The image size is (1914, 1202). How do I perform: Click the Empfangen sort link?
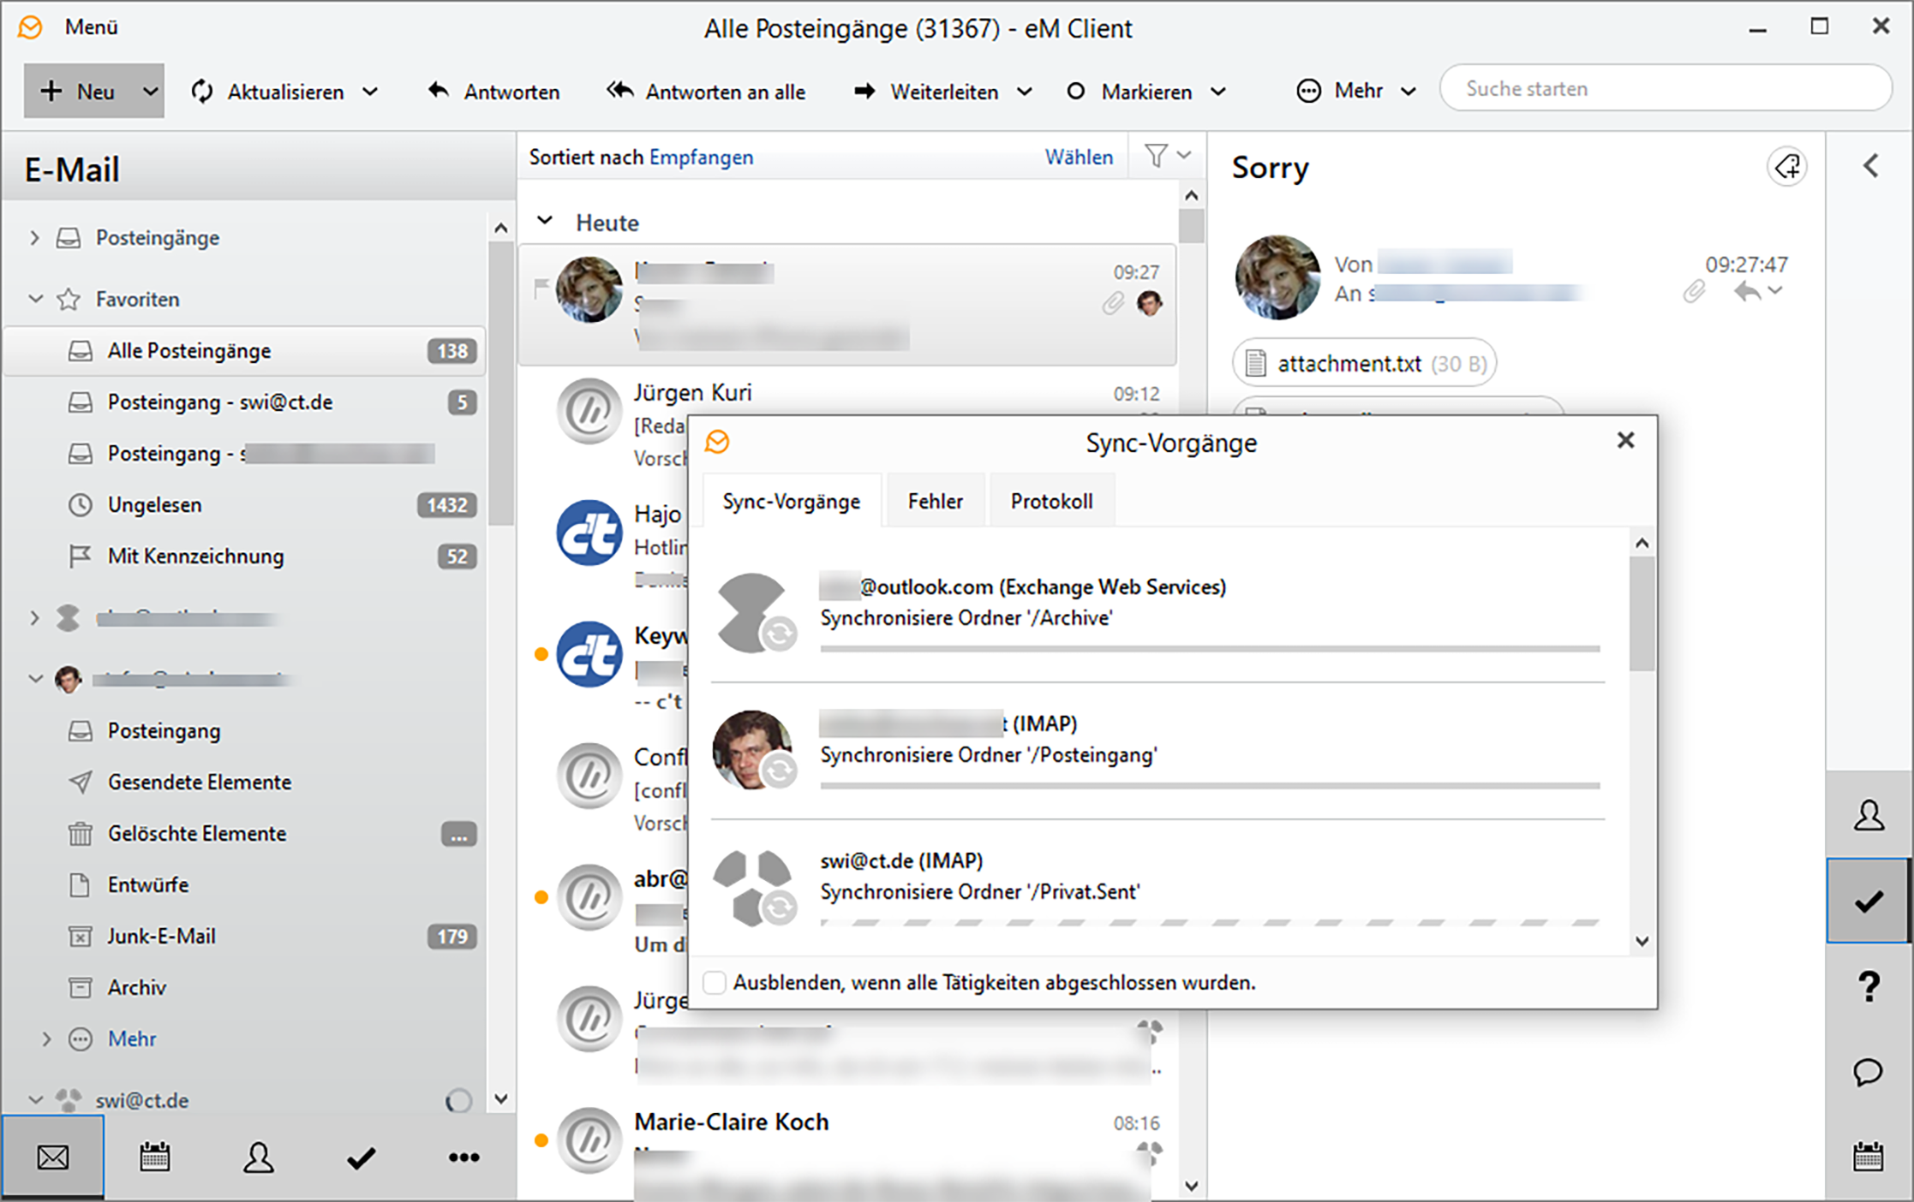701,157
